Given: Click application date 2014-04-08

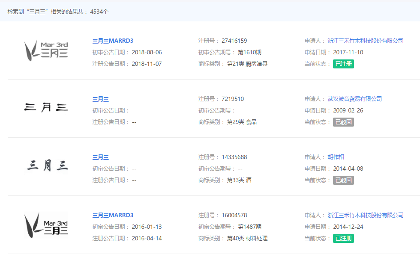Looking at the screenshot, I should coord(348,168).
